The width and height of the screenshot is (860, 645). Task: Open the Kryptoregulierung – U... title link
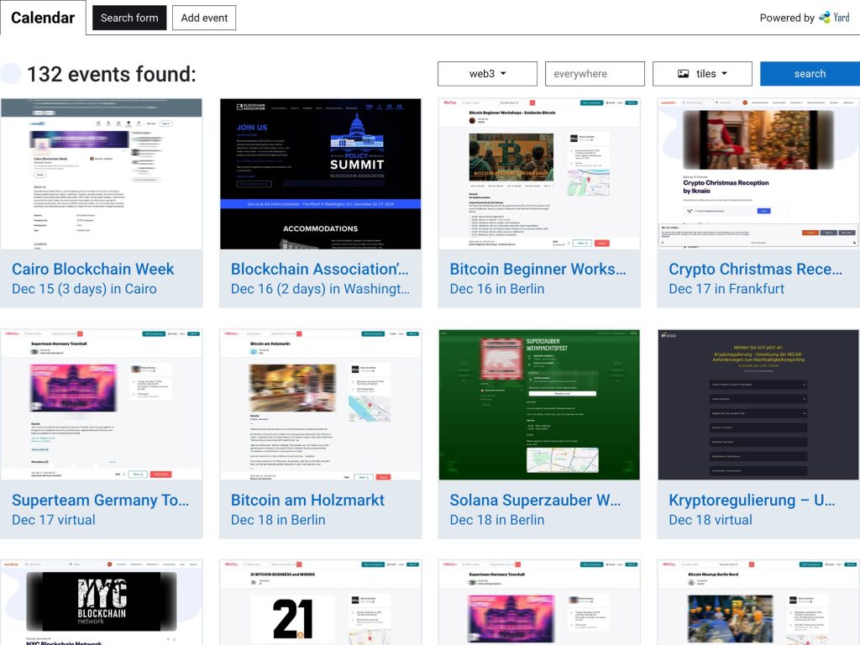tap(752, 500)
